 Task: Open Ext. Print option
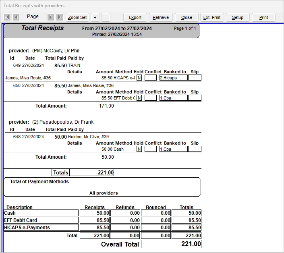pyautogui.click(x=212, y=17)
